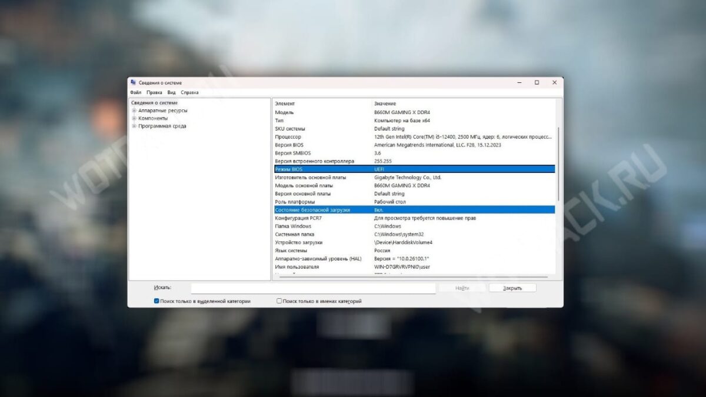Expand the Аппаратные ресурсы tree node
Screen dimensions: 706x397
[134, 111]
